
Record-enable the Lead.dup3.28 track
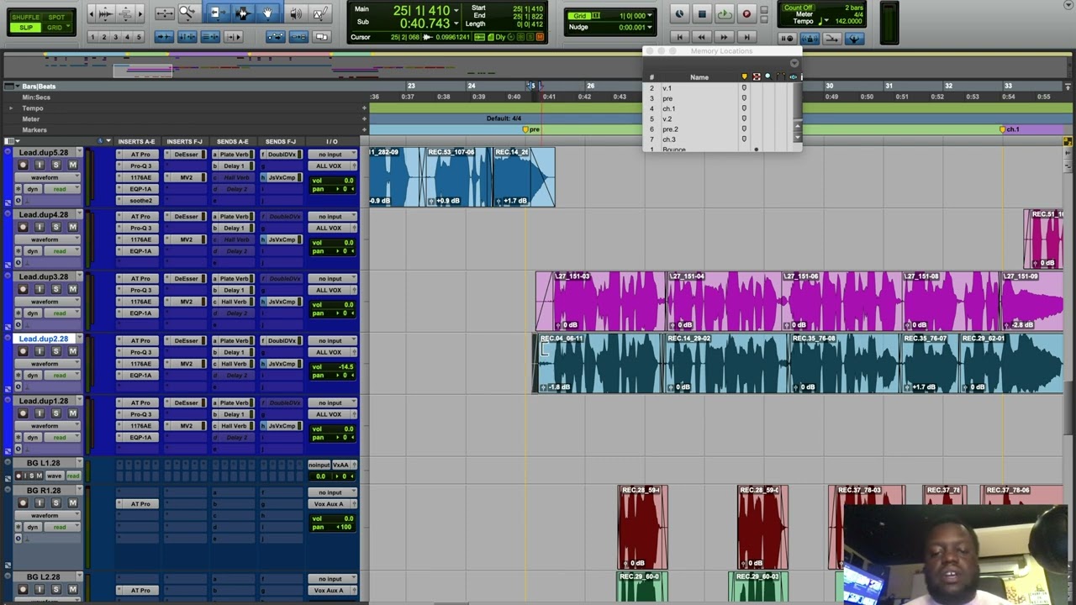click(23, 289)
